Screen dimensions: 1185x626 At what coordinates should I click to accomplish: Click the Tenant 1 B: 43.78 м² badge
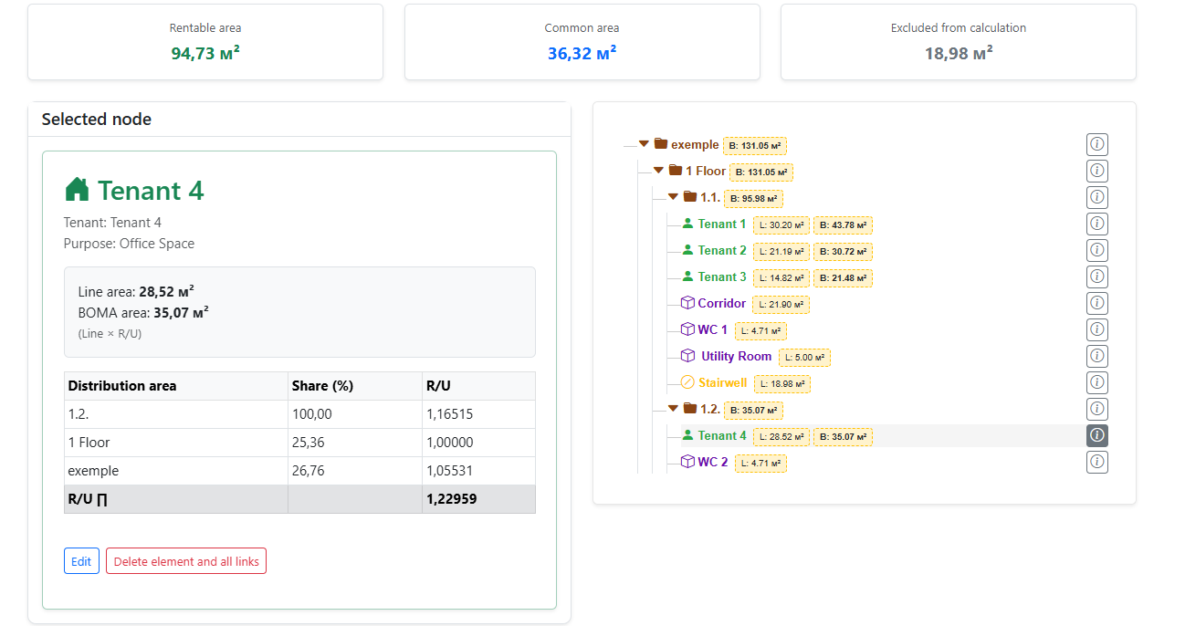843,224
